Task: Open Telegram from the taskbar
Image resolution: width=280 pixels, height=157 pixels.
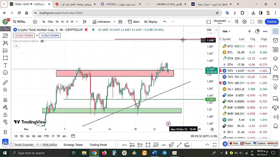Action: (x=165, y=153)
